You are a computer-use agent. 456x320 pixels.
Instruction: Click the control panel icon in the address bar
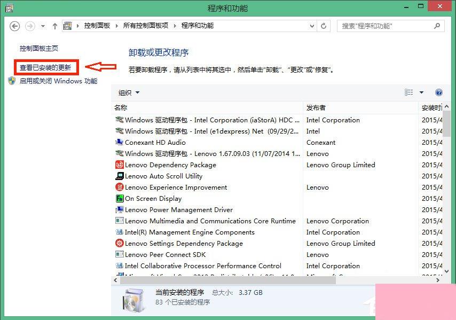coord(67,26)
